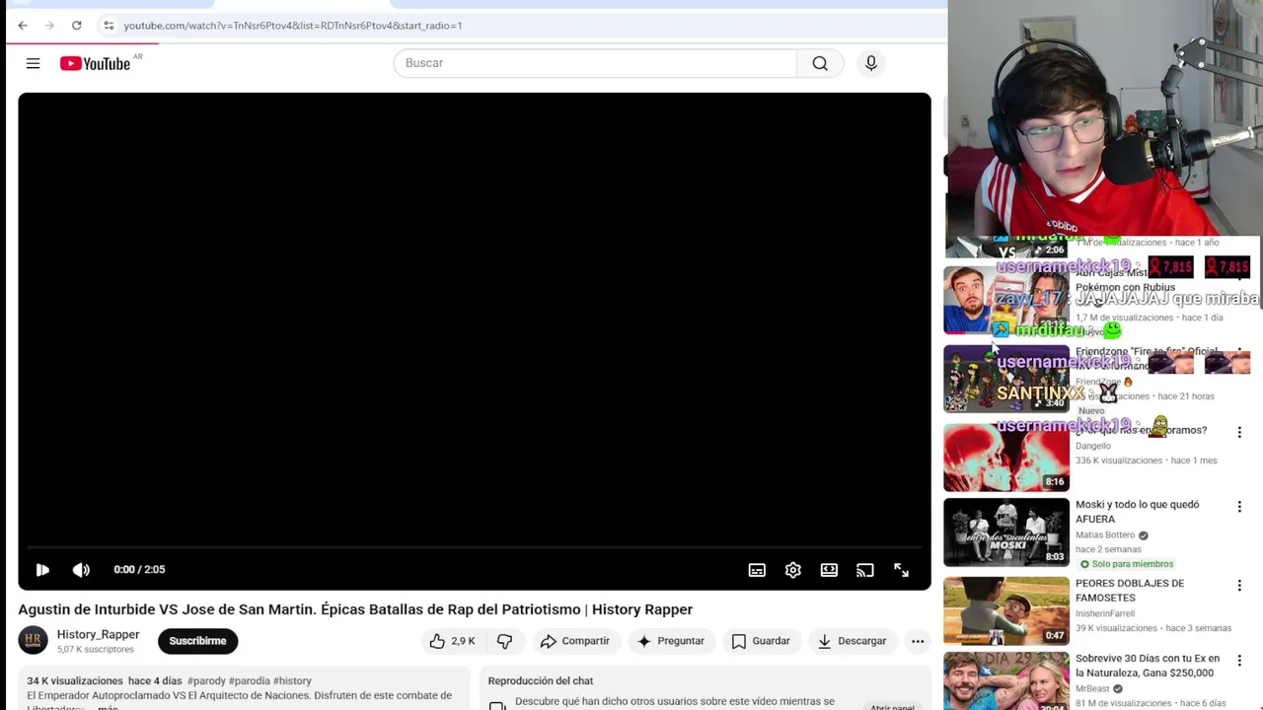Click the Descargar button
1263x710 pixels.
(x=853, y=641)
